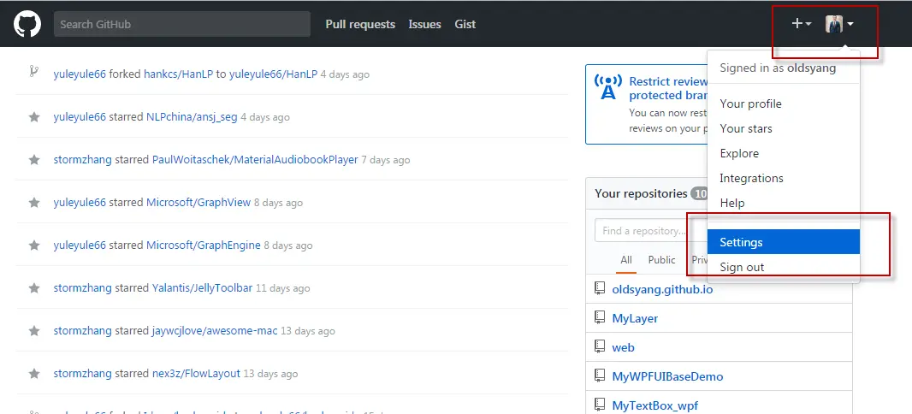Open yuleyule66 user in HanLP fork event
Screen dimensions: 912x414
[x=80, y=74]
